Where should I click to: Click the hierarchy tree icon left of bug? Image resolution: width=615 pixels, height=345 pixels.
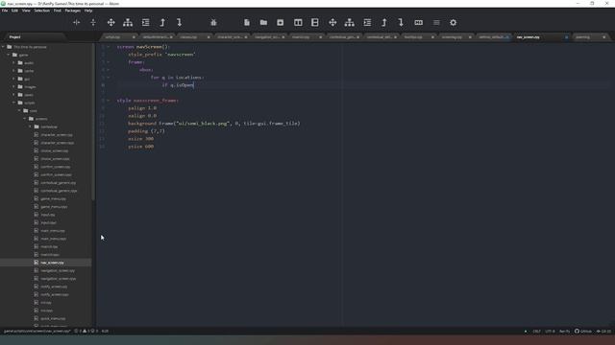[x=128, y=23]
